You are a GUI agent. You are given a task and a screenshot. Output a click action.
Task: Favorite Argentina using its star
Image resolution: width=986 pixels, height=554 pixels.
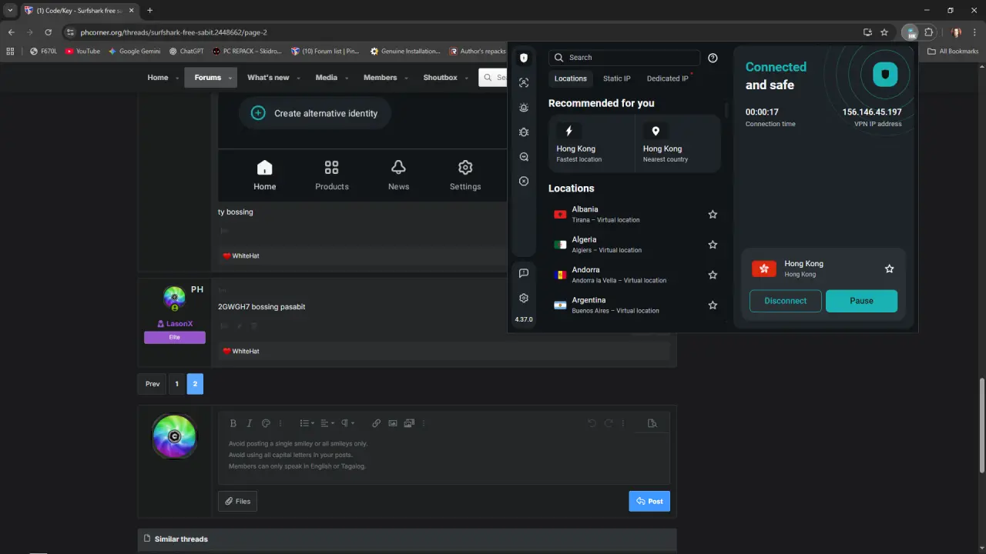713,305
